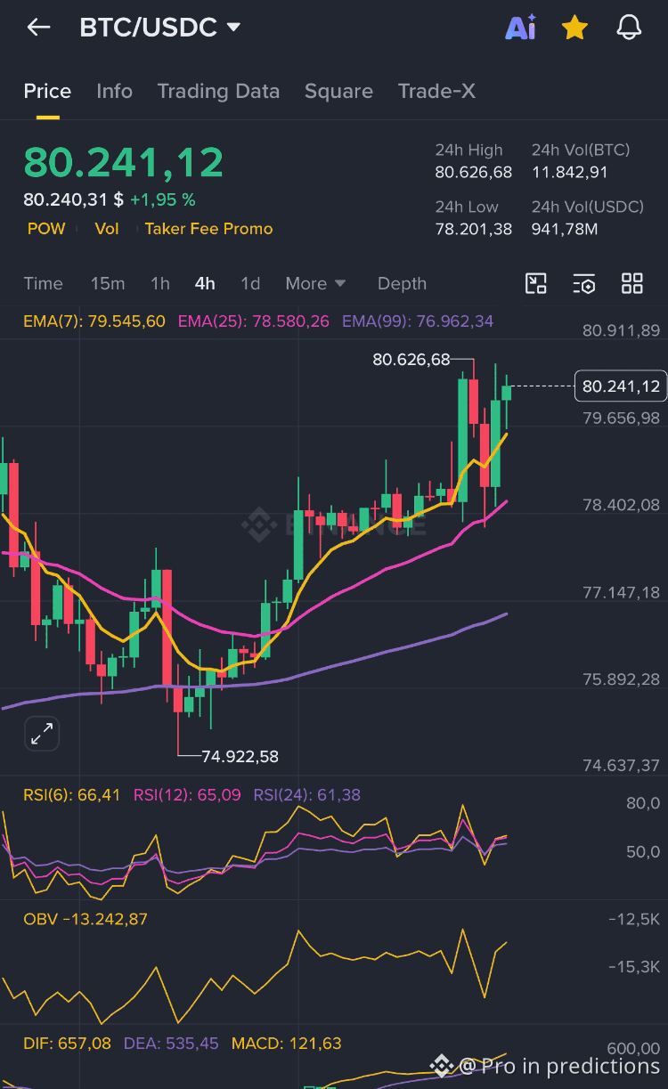The width and height of the screenshot is (668, 1089).
Task: Switch to the Depth chart view
Action: point(402,284)
